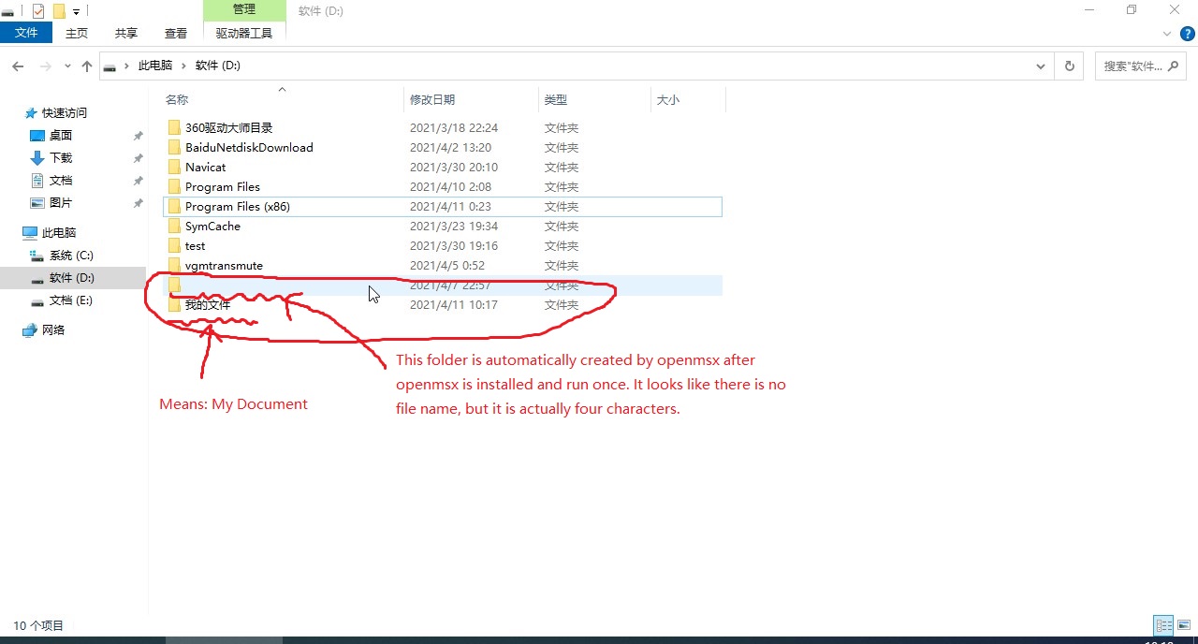This screenshot has width=1198, height=644.
Task: Switch to the 查看 ribbon tab
Action: [x=176, y=33]
